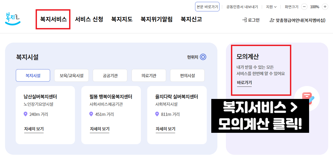The width and height of the screenshot is (333, 159).
Task: Open the 지원 dropdown menu
Action: [271, 7]
